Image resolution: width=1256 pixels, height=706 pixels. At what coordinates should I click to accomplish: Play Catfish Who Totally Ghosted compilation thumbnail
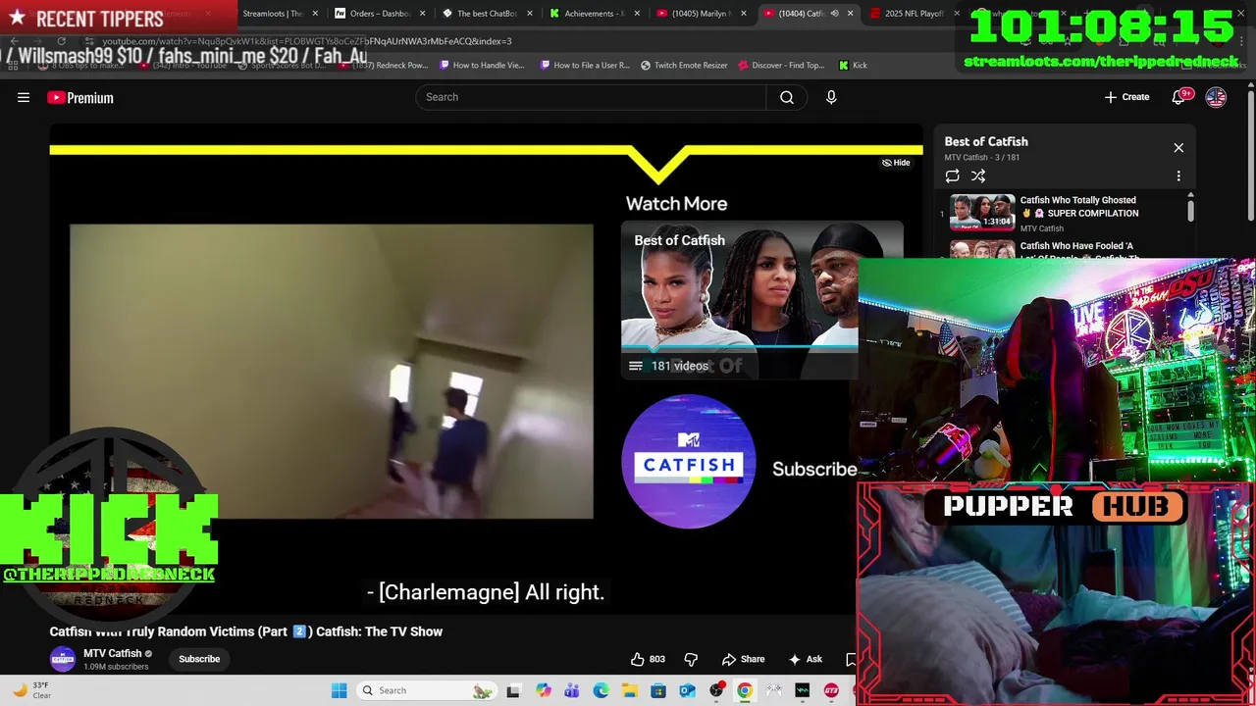[x=982, y=212]
